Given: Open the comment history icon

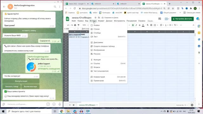Looking at the screenshot, I should (x=160, y=19).
